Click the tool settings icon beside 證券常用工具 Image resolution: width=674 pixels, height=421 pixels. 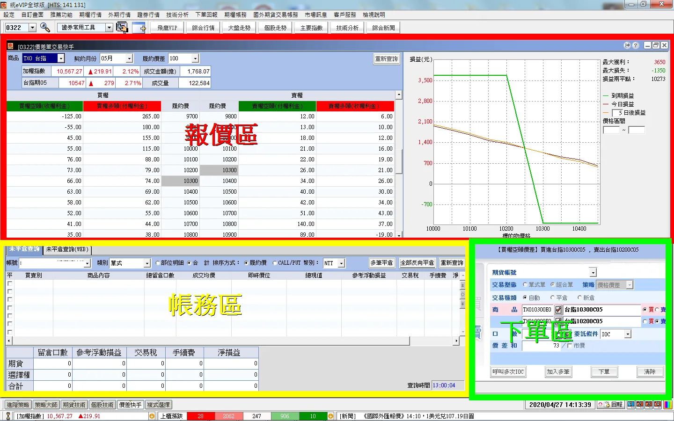tap(122, 28)
